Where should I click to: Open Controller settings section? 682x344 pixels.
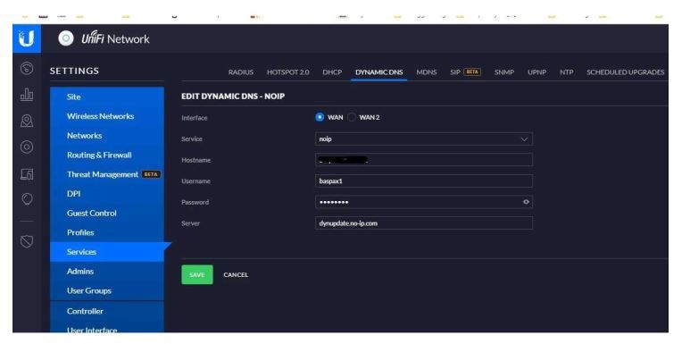[x=107, y=311]
